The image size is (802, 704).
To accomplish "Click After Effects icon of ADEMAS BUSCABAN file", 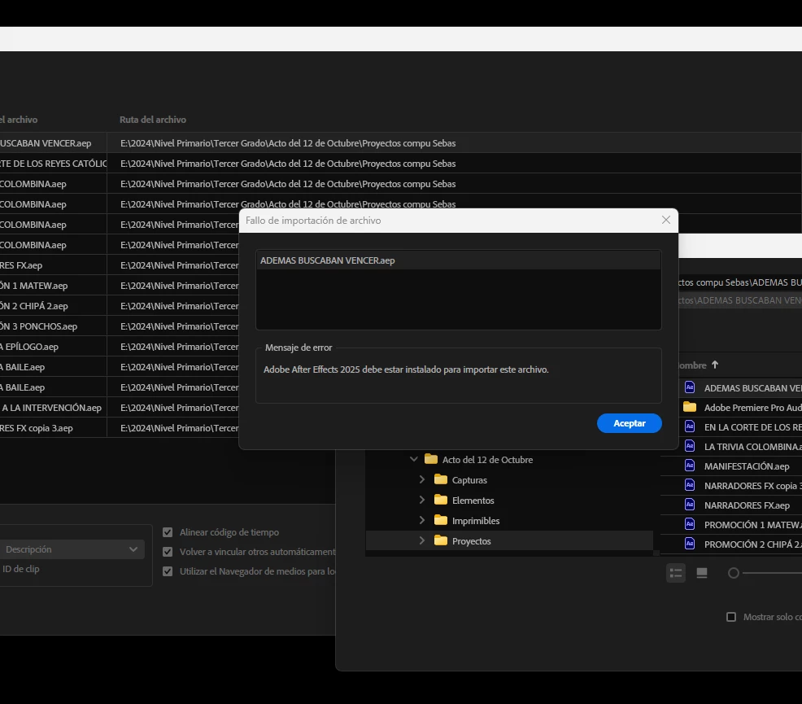I will (x=690, y=387).
